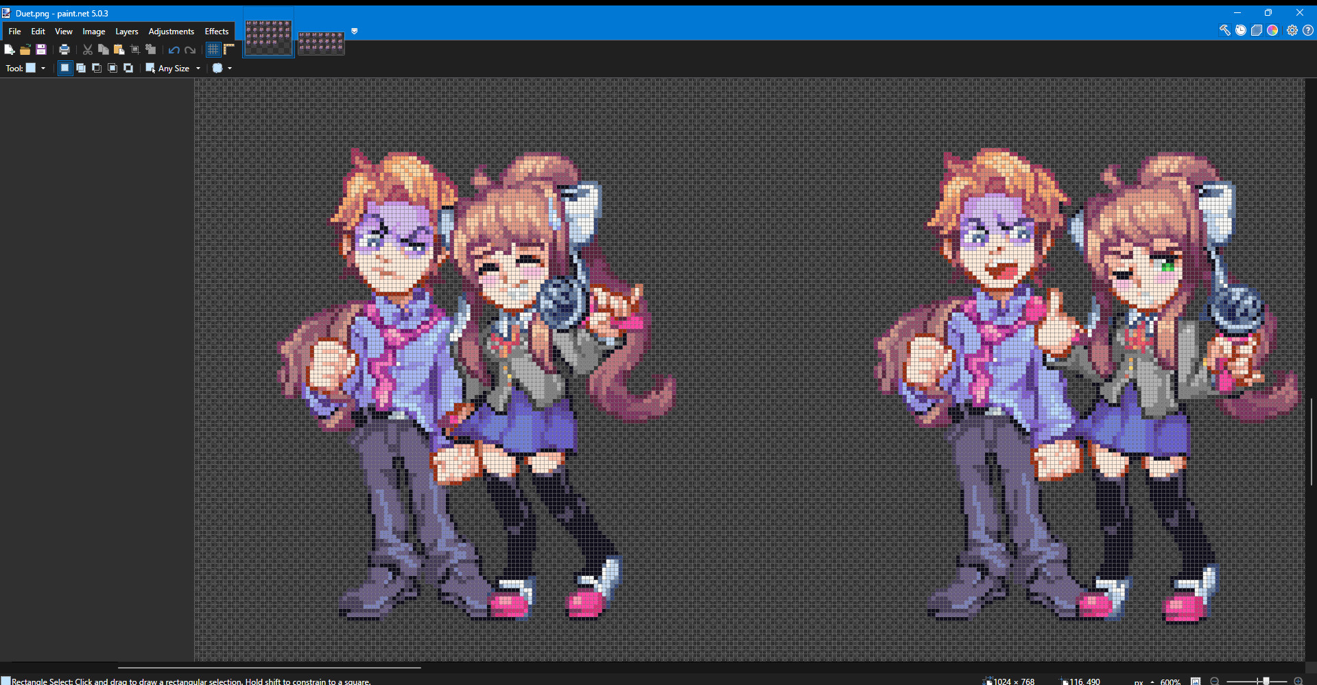Select the Tools window hammer icon
This screenshot has height=685, width=1317.
(1225, 30)
